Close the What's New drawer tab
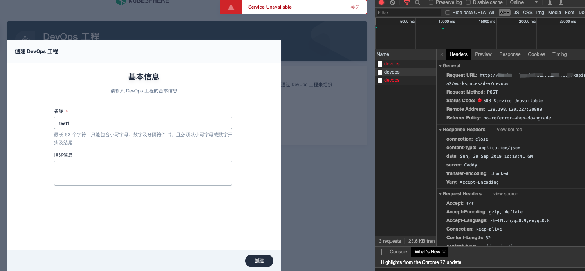Viewport: 585px width, 271px height. tap(444, 252)
